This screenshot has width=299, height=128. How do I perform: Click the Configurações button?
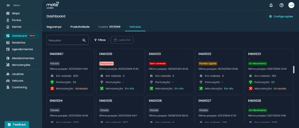[x=281, y=16]
